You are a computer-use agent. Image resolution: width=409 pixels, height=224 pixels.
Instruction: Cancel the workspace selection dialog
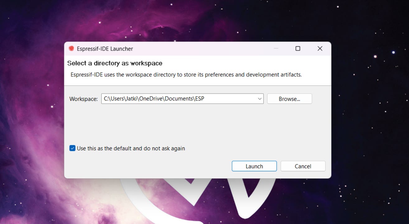click(303, 166)
